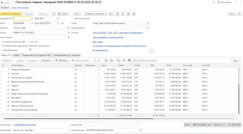Screen dimensions: 243x134
Task: Toggle the Есть ТТН checkbox
Action: (28, 42)
